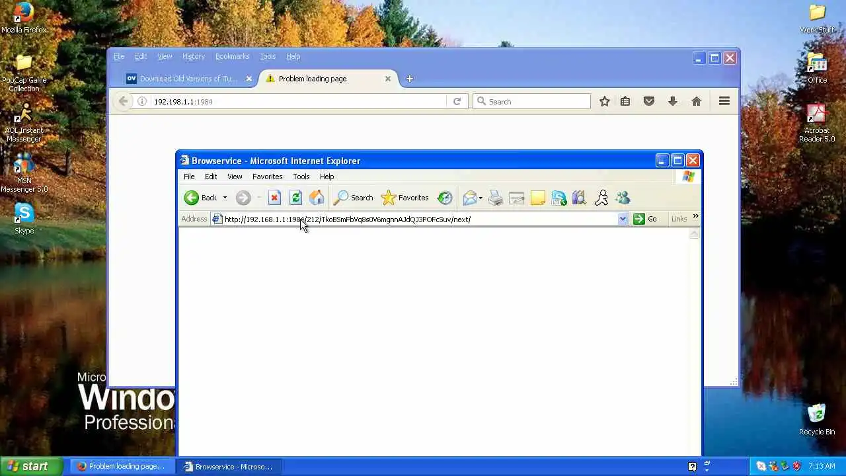This screenshot has height=476, width=846.
Task: Click the Mail envelope icon in Internet Explorer
Action: coord(469,198)
